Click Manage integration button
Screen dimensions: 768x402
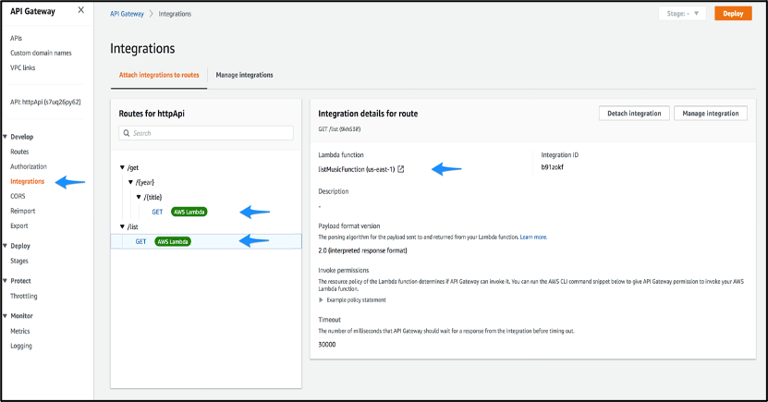[x=711, y=113]
